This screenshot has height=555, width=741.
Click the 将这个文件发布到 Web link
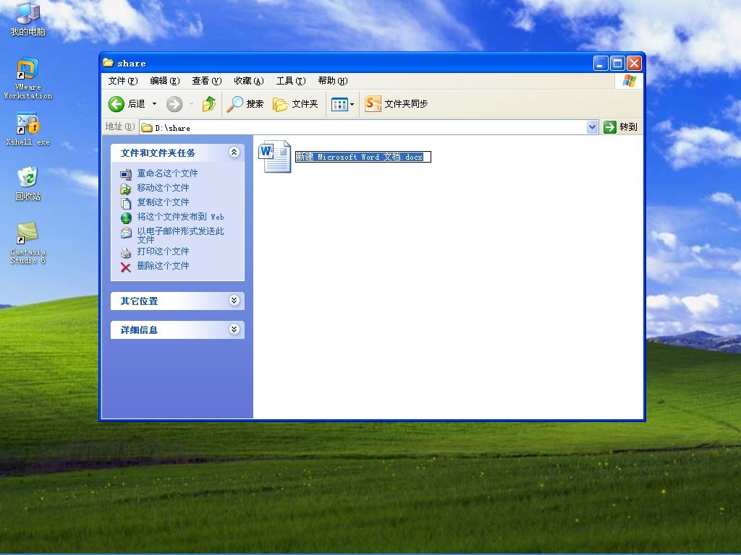[180, 217]
